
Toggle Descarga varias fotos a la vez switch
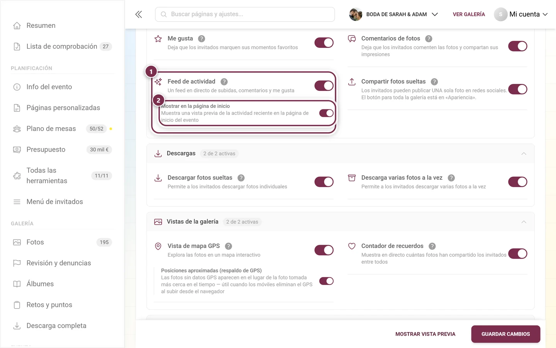(x=518, y=182)
